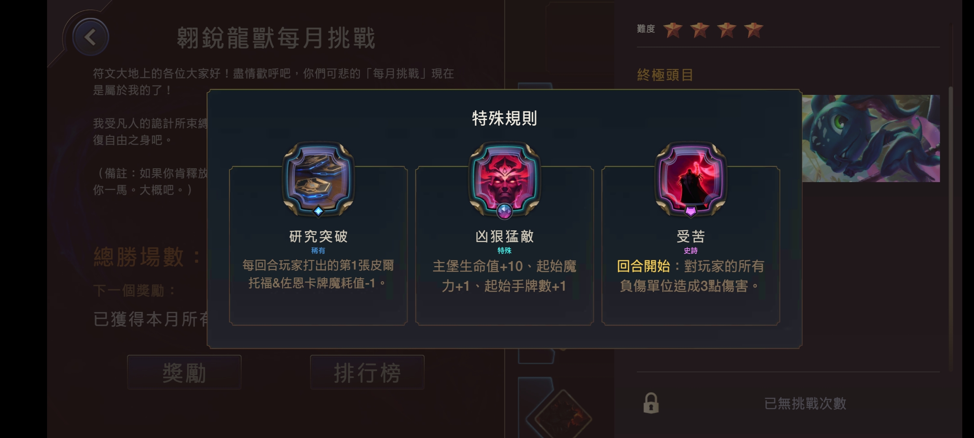974x438 pixels.
Task: Tap the blue rarity gem under 研究突破
Action: pos(318,211)
